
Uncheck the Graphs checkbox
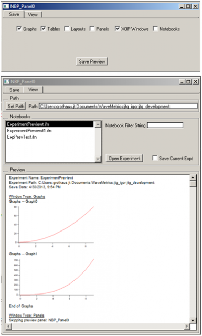[19, 29]
